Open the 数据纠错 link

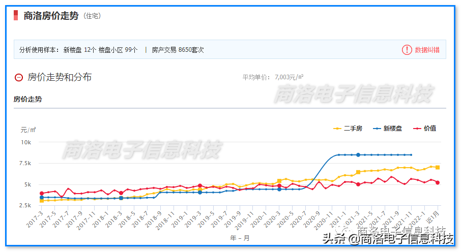click(x=427, y=50)
